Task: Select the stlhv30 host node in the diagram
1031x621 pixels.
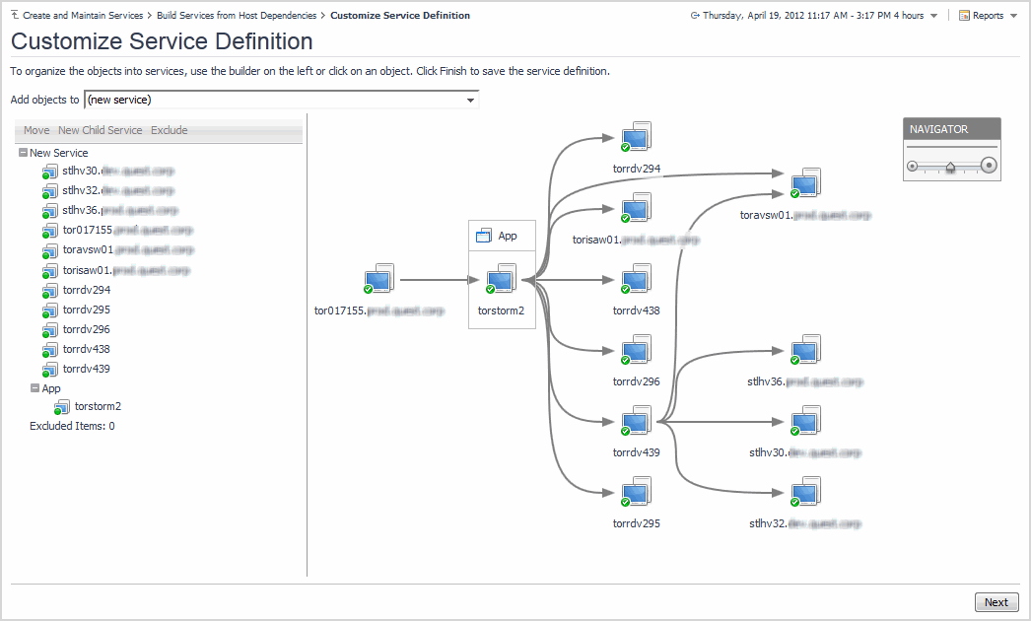Action: tap(805, 421)
